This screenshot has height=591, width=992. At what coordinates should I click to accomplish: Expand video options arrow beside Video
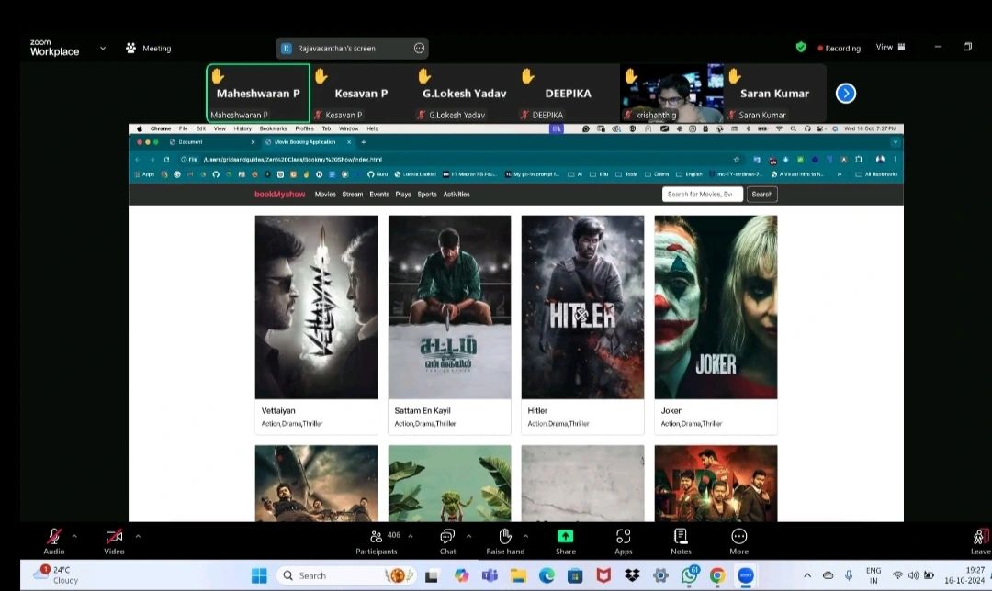click(x=138, y=536)
